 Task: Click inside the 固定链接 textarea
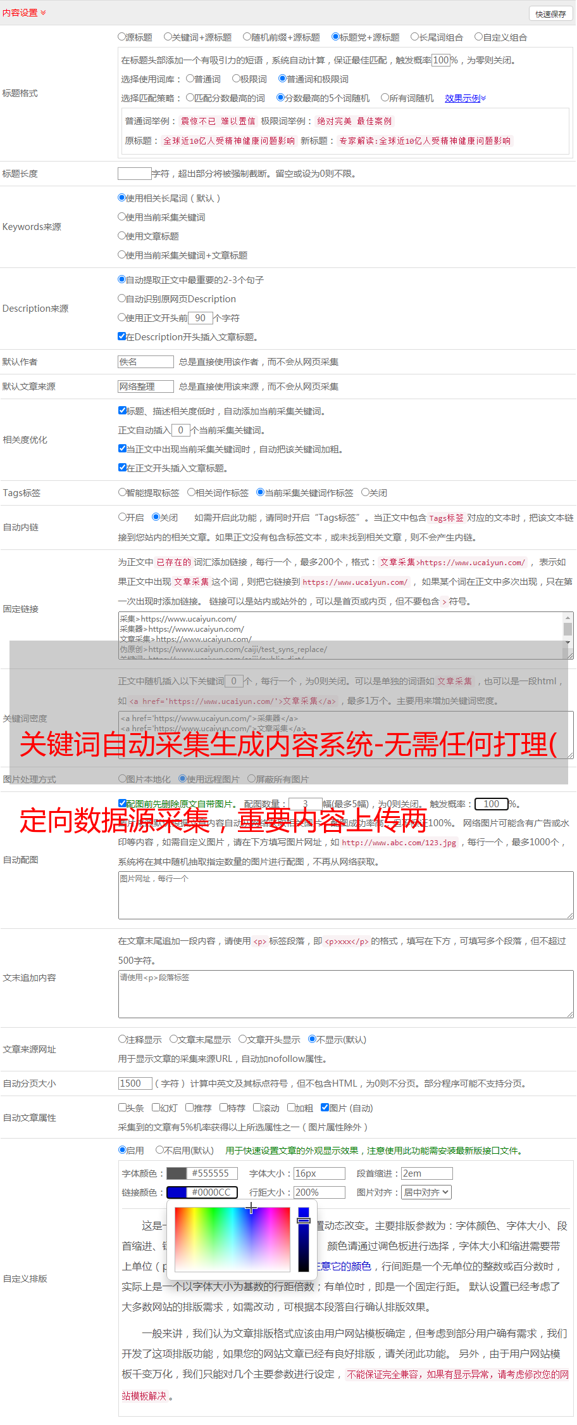(346, 636)
